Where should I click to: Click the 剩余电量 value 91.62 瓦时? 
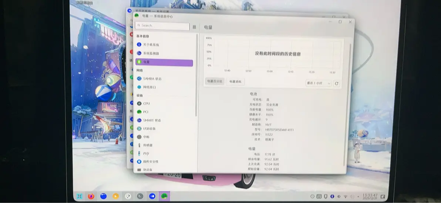click(272, 159)
